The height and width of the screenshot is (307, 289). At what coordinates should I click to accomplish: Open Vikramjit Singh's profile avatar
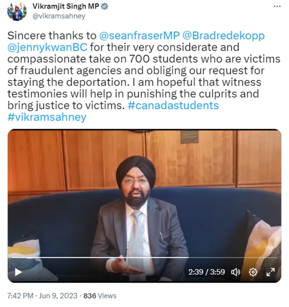(17, 11)
